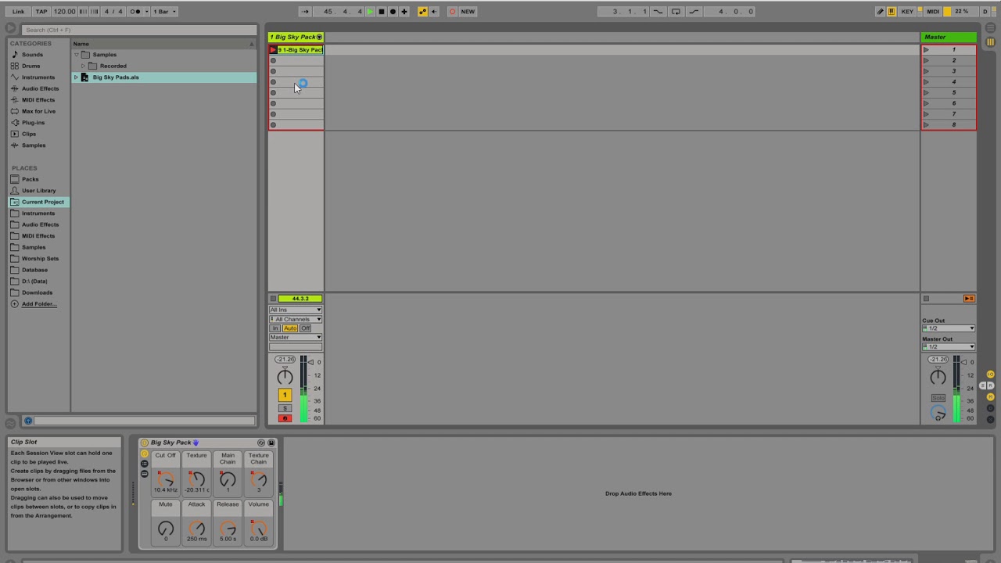Image resolution: width=1001 pixels, height=563 pixels.
Task: Toggle the Follow arrow icon
Action: tap(305, 12)
